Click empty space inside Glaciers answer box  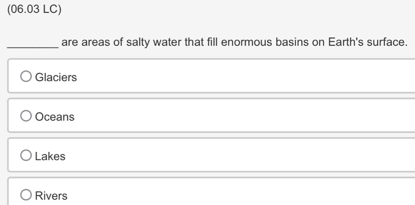click(238, 76)
